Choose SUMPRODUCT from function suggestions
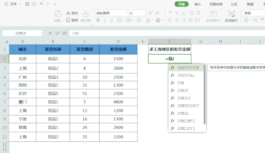265x153 pixels. tap(186, 106)
